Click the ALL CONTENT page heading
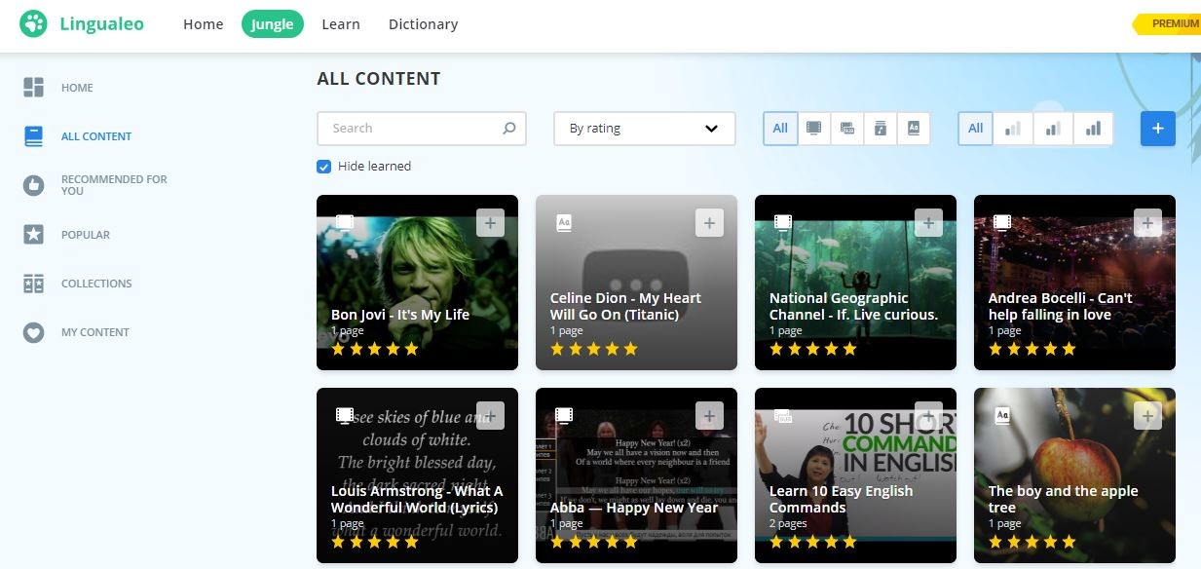Viewport: 1201px width, 569px height. [379, 79]
